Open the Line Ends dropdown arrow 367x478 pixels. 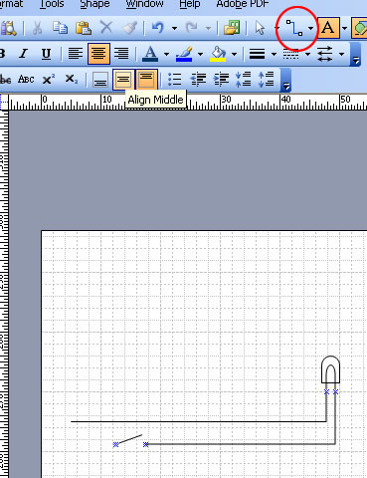341,54
